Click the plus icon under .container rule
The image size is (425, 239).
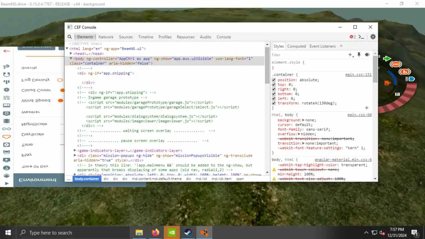[x=367, y=108]
